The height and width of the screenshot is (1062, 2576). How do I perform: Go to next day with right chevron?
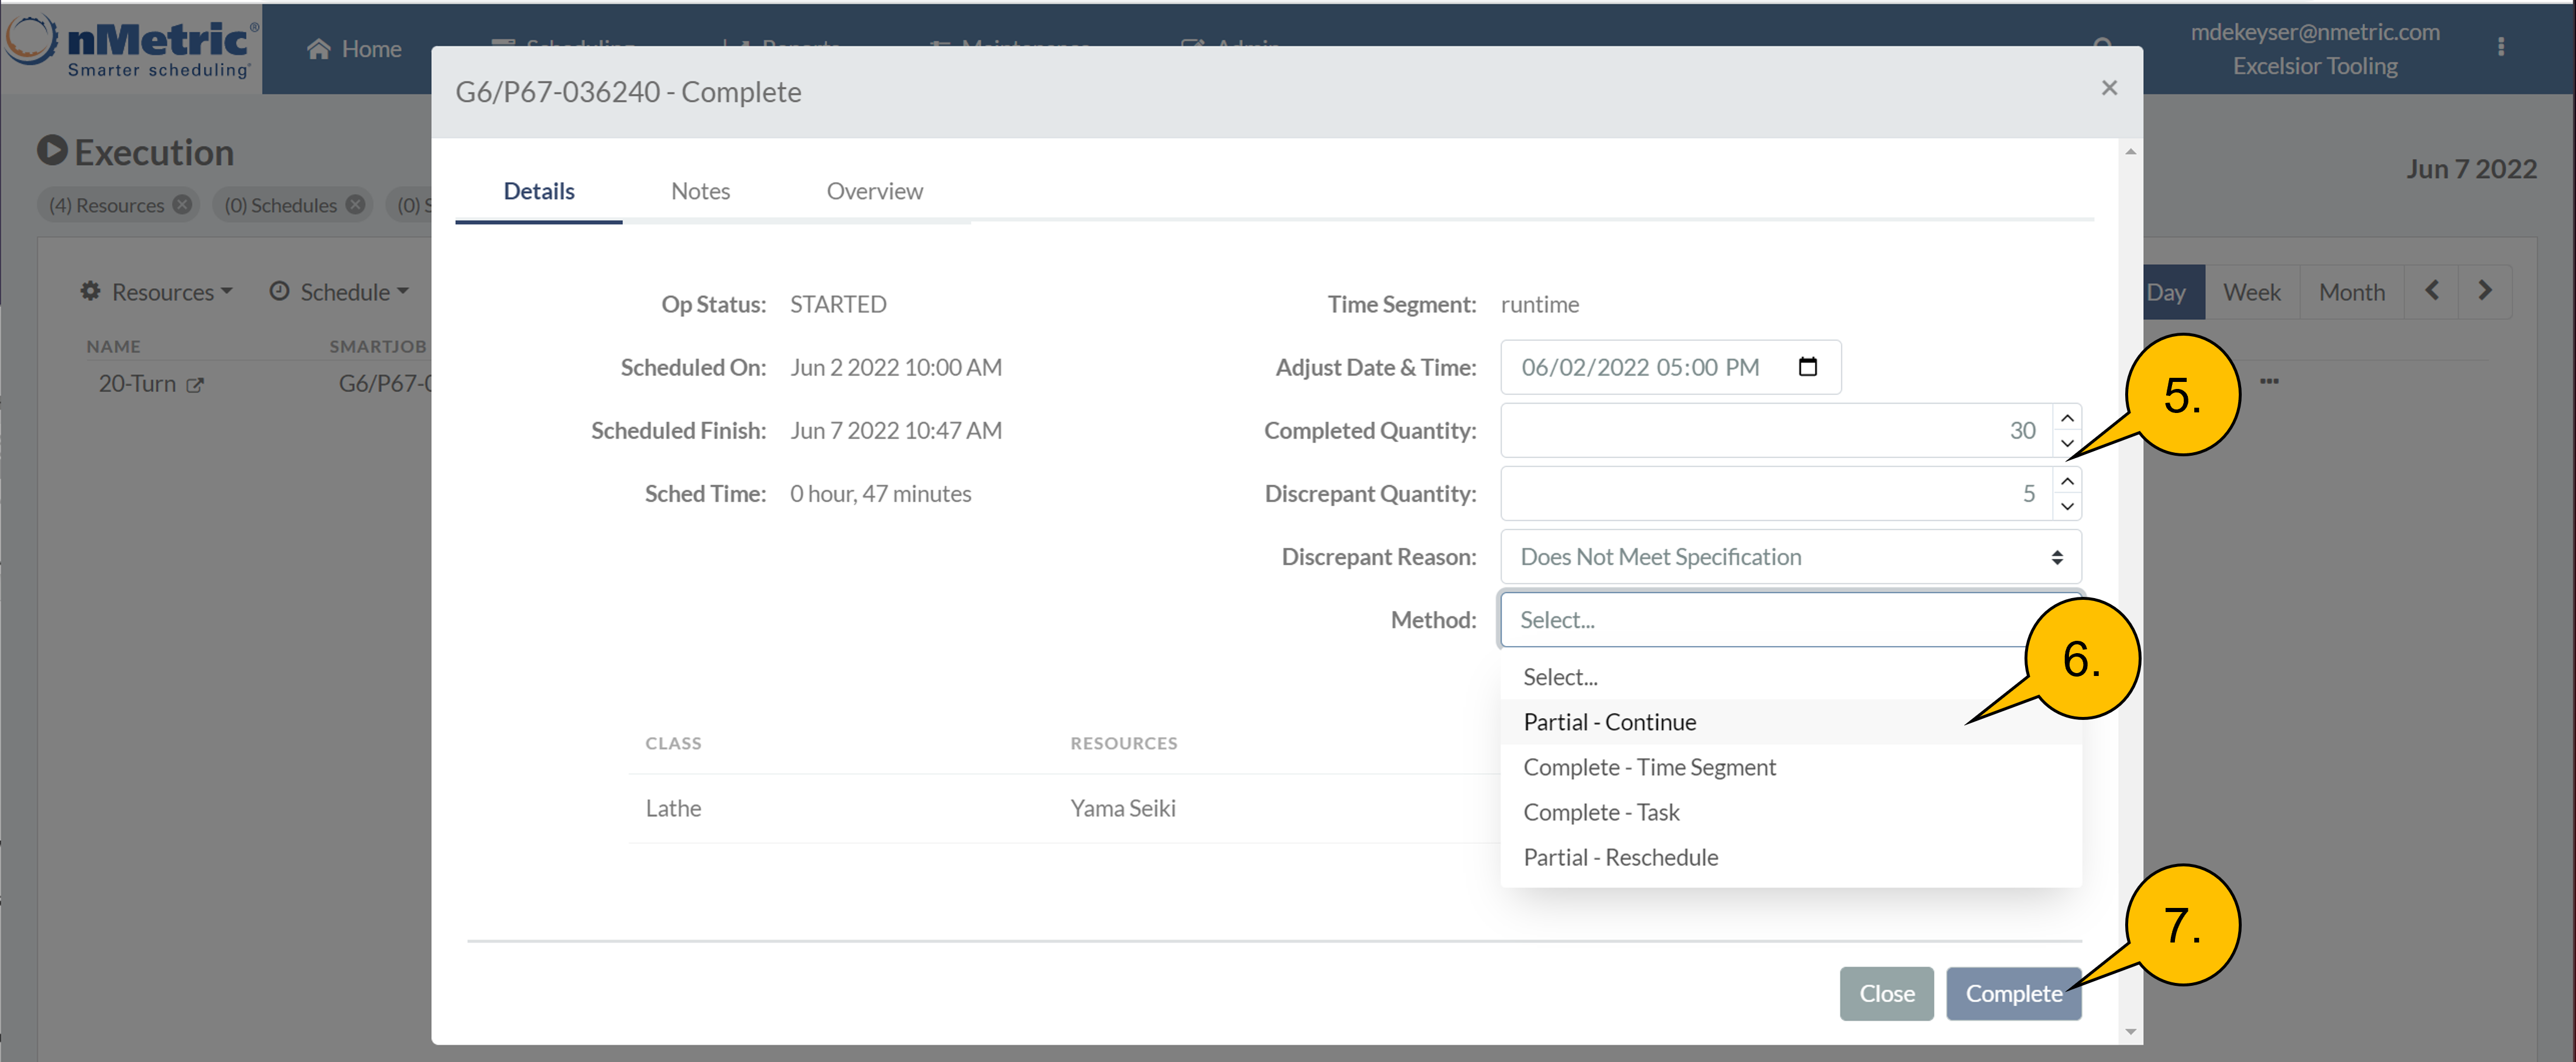pyautogui.click(x=2484, y=291)
